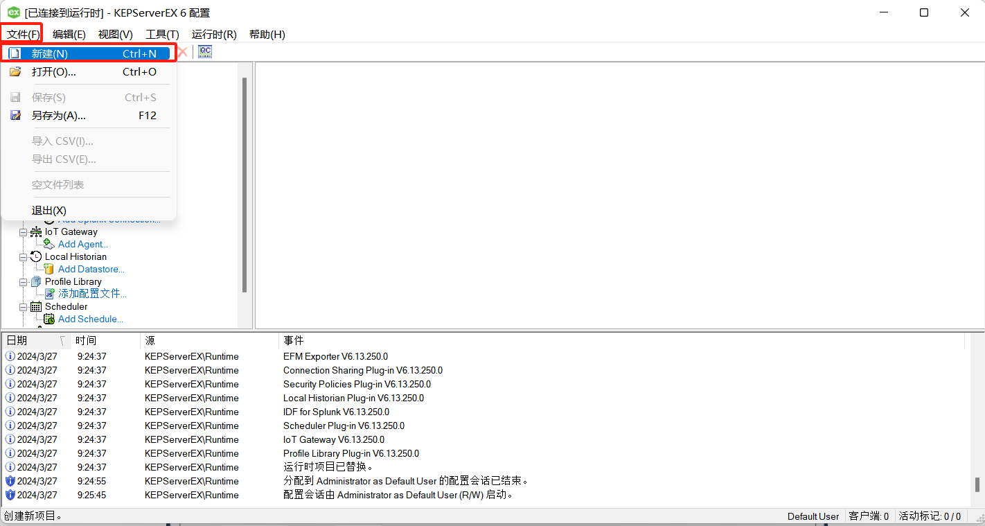Click the Add Datastore... link

click(91, 270)
